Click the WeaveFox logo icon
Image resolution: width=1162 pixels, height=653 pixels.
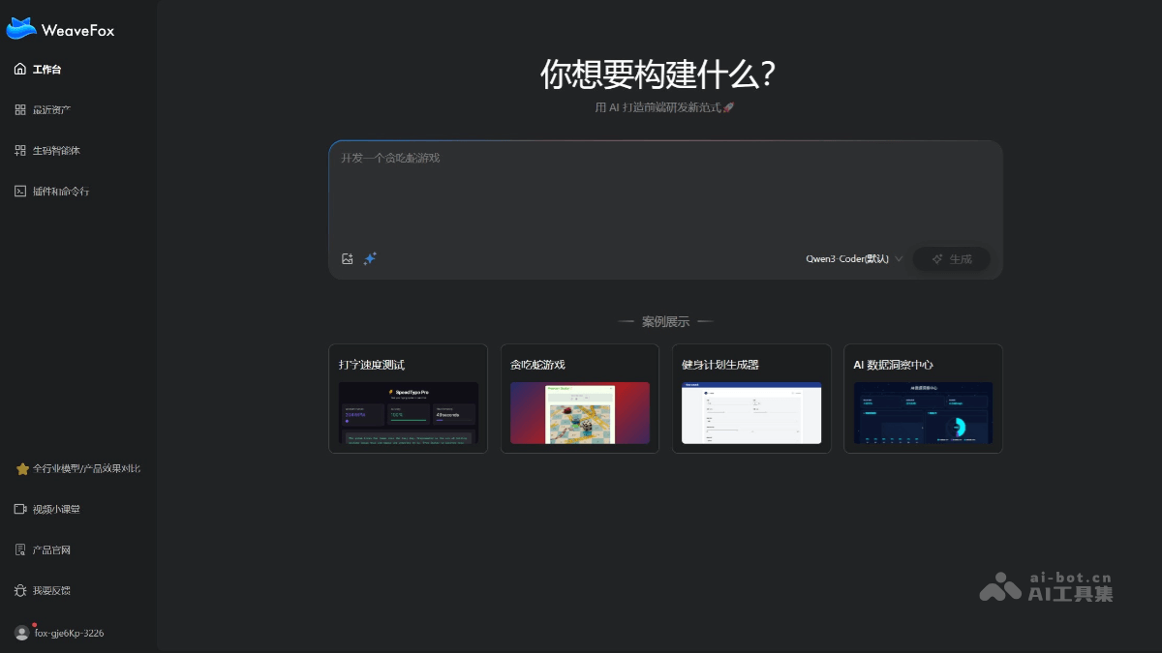[x=21, y=28]
